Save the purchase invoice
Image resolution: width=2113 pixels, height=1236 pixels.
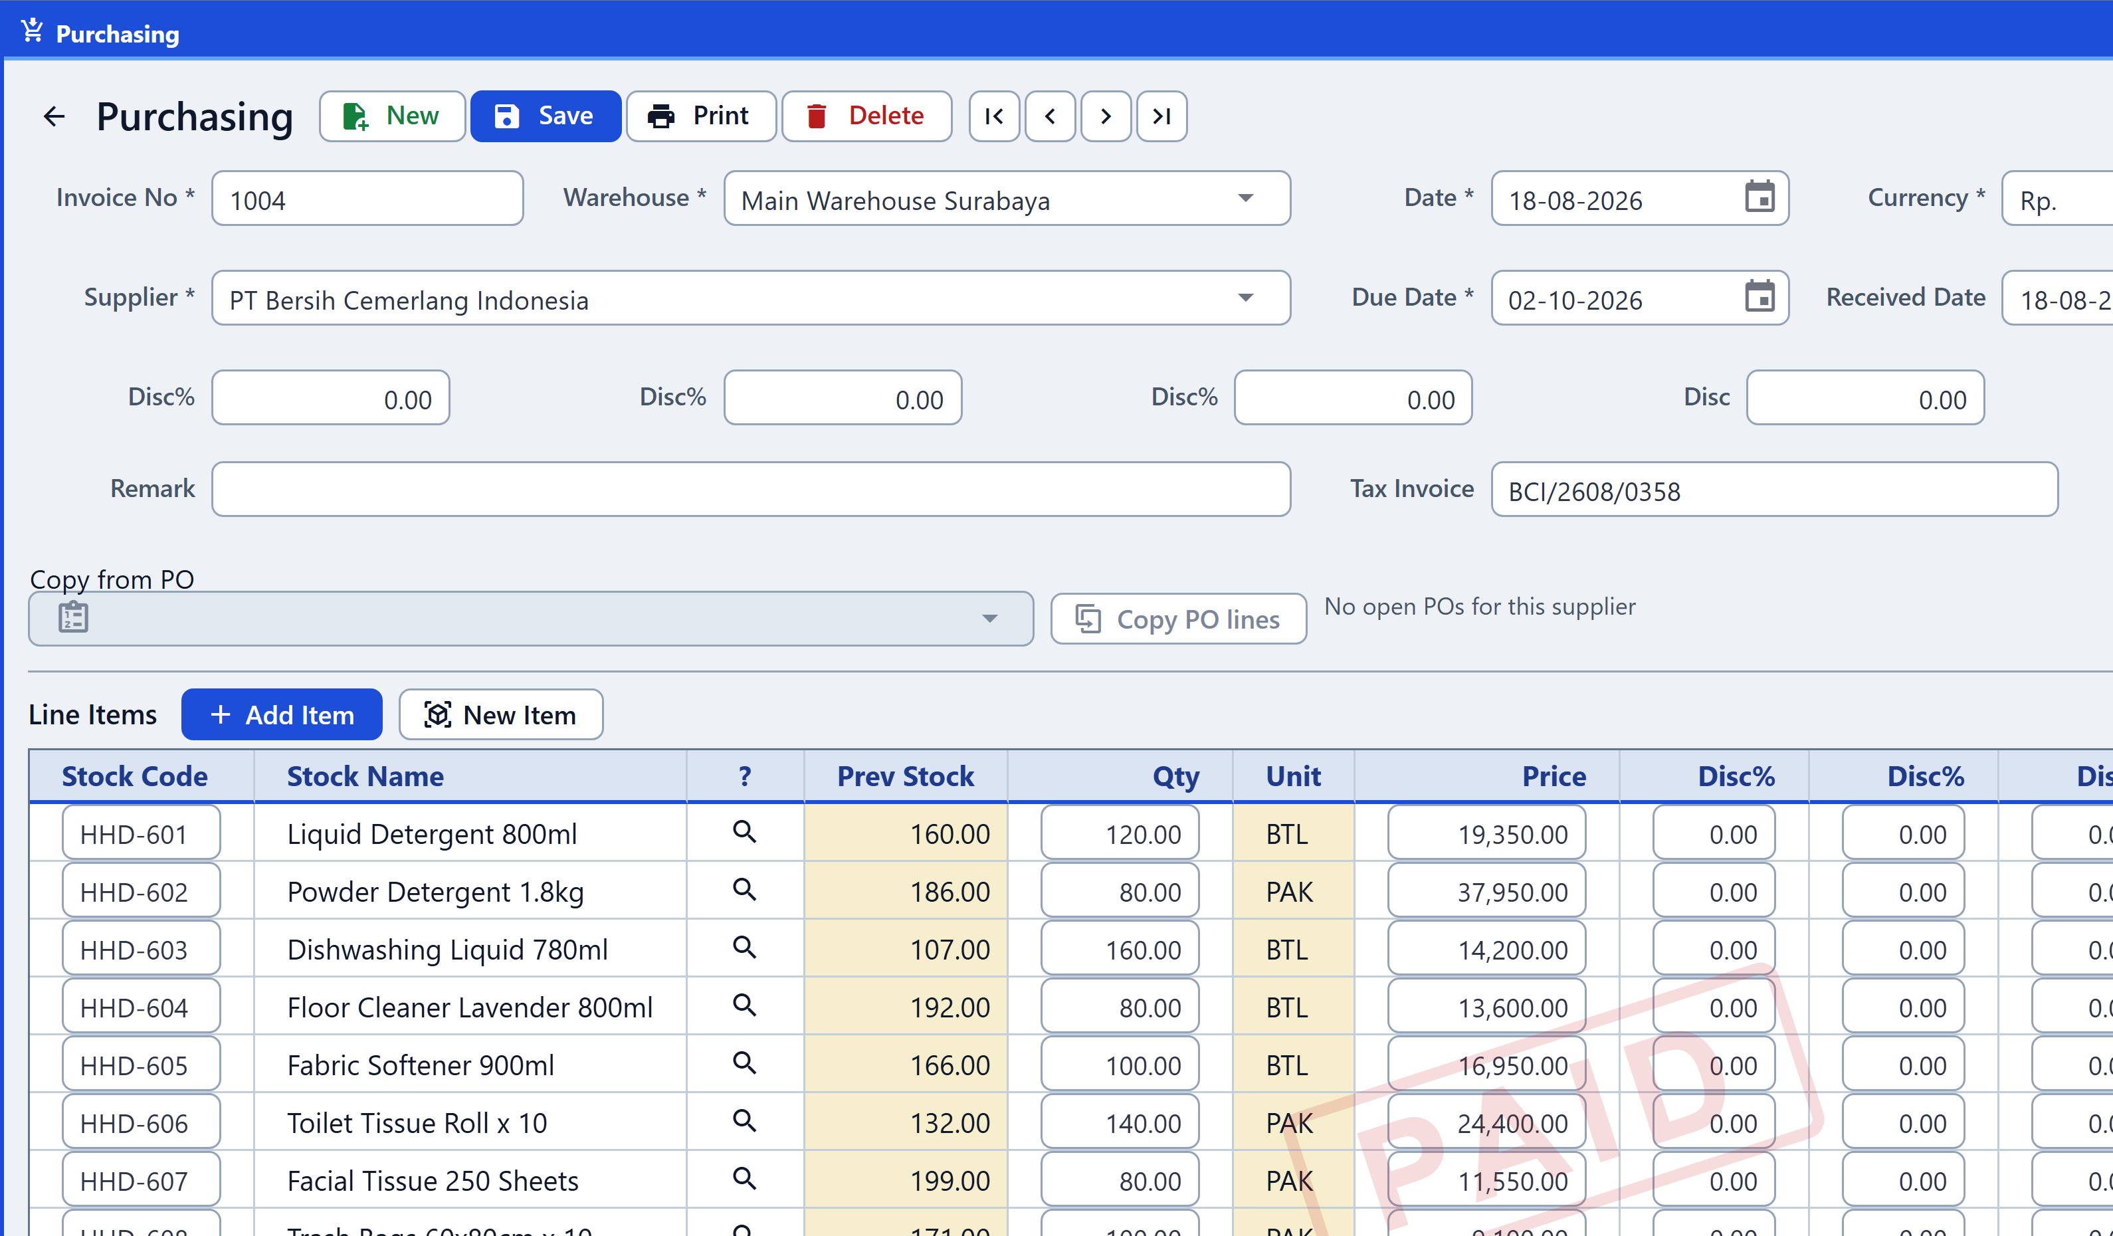pyautogui.click(x=546, y=116)
